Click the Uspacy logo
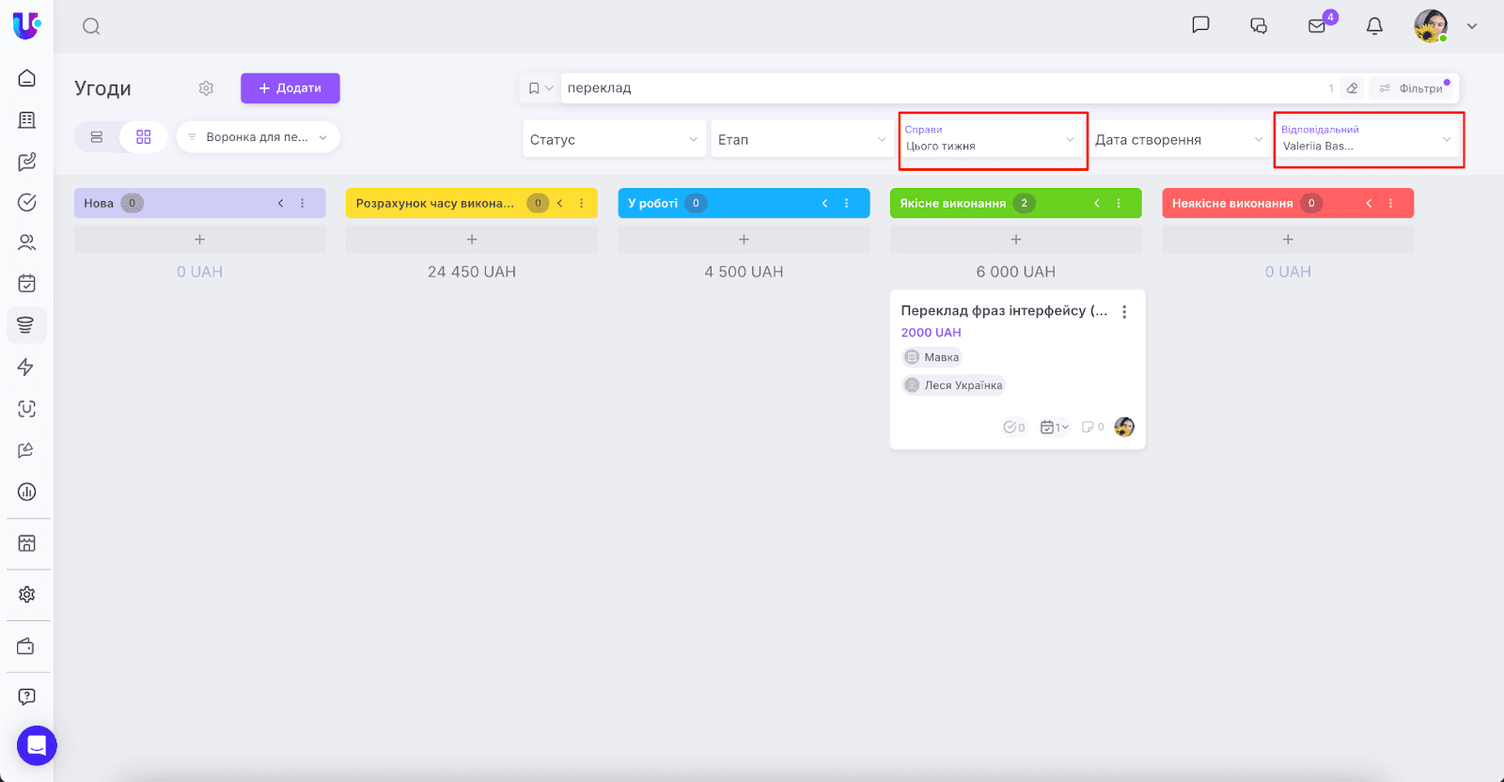 pyautogui.click(x=26, y=25)
